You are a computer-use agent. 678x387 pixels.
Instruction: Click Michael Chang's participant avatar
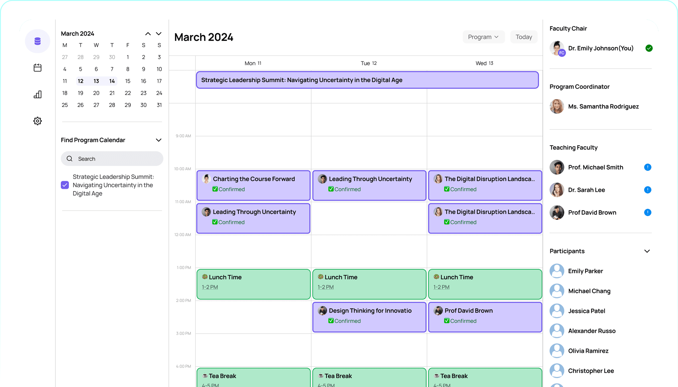tap(557, 291)
